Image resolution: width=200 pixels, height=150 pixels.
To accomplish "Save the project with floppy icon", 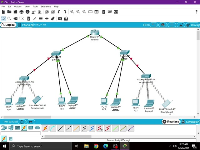I will coord(15,12).
